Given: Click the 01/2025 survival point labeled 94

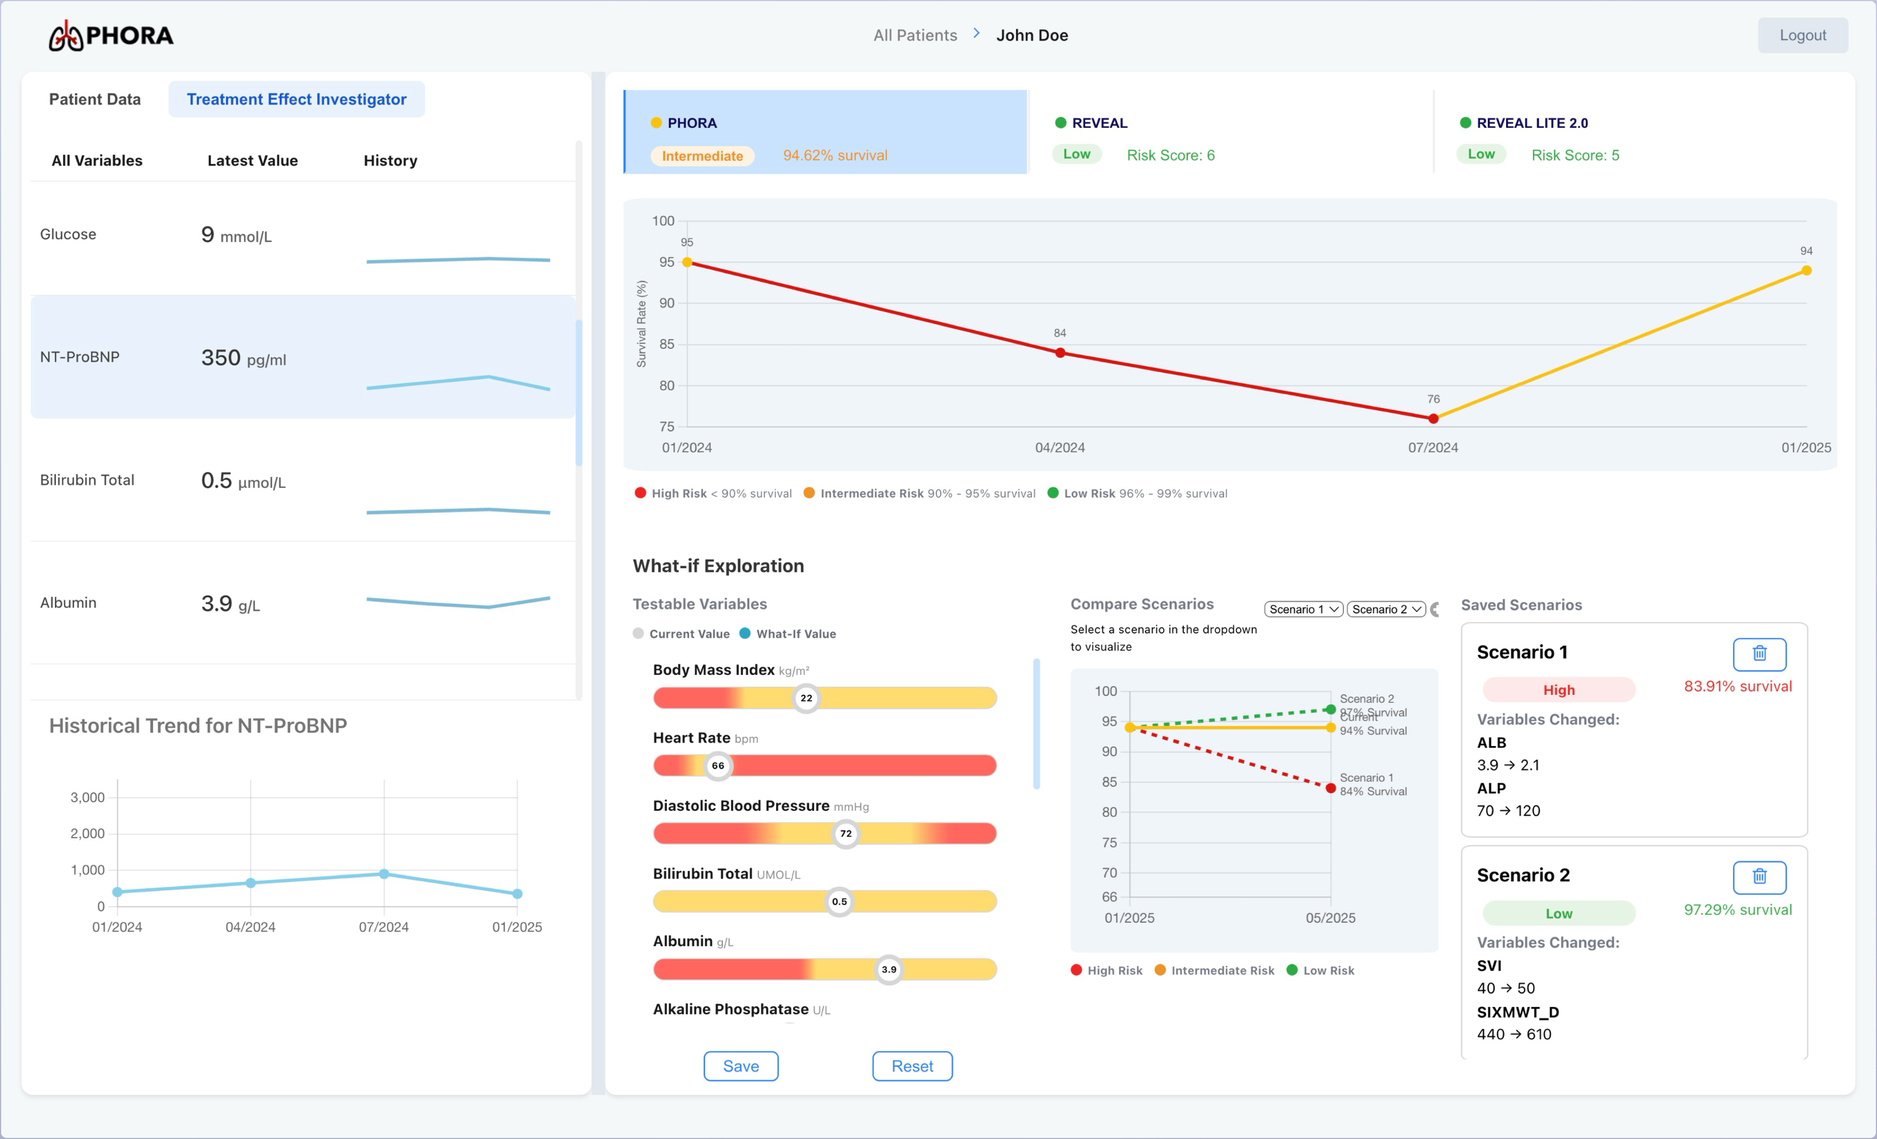Looking at the screenshot, I should 1806,271.
